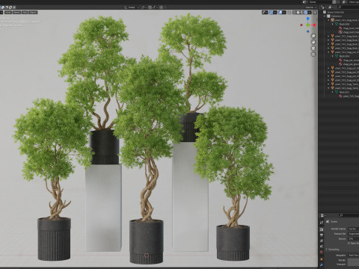Open the Device dropdown

point(354,239)
